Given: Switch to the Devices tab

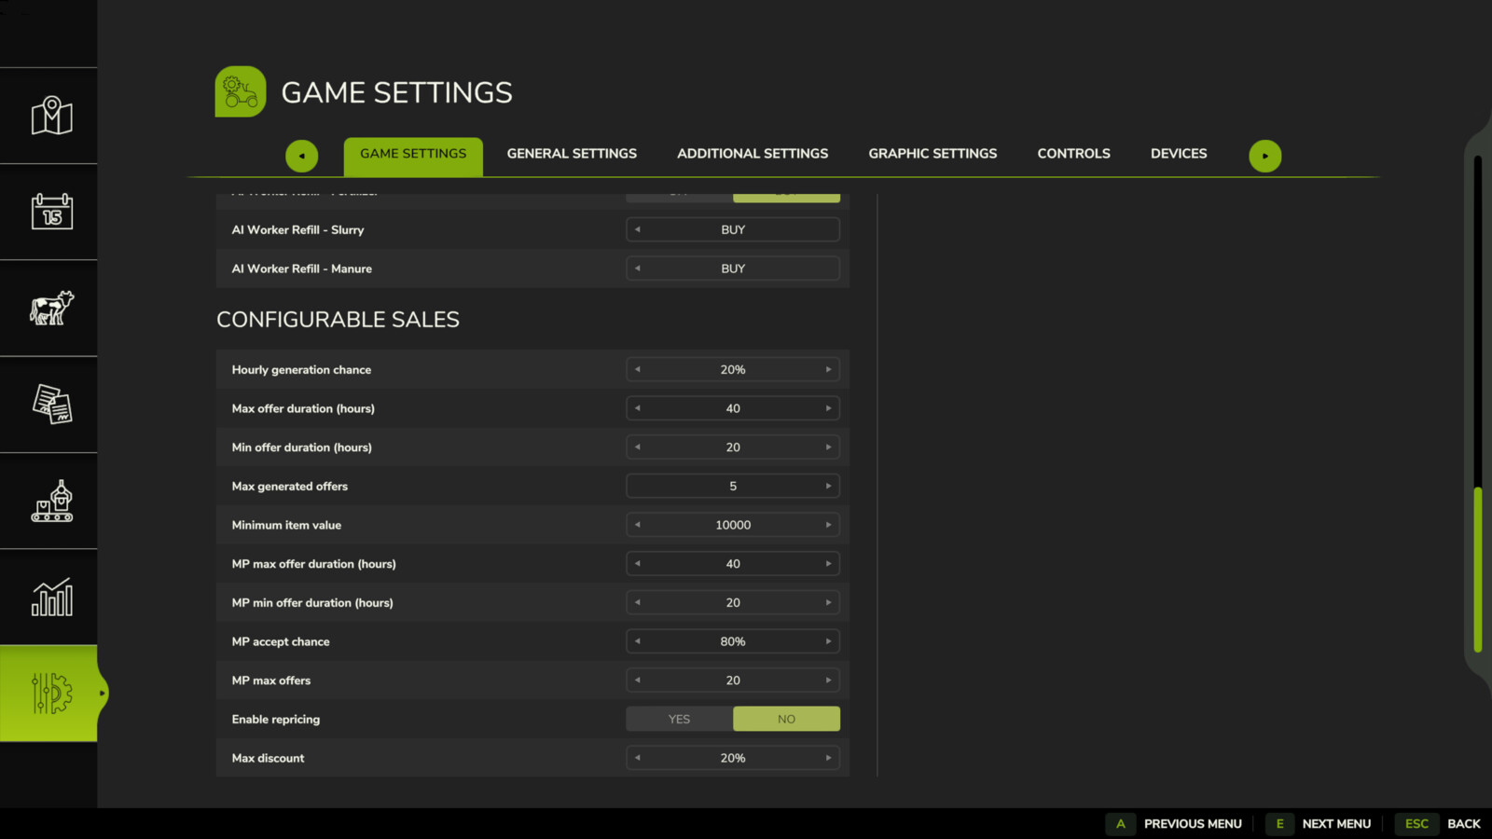Looking at the screenshot, I should pos(1179,154).
